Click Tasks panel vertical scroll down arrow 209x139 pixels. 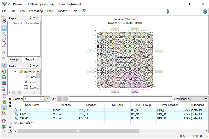[x=38, y=88]
